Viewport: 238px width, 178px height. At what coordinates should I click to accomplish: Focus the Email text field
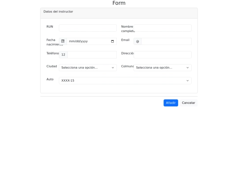[166, 41]
